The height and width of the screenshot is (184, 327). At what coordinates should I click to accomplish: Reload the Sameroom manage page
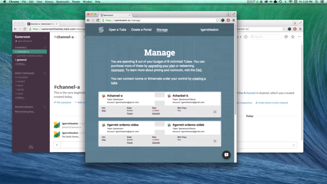(98, 20)
